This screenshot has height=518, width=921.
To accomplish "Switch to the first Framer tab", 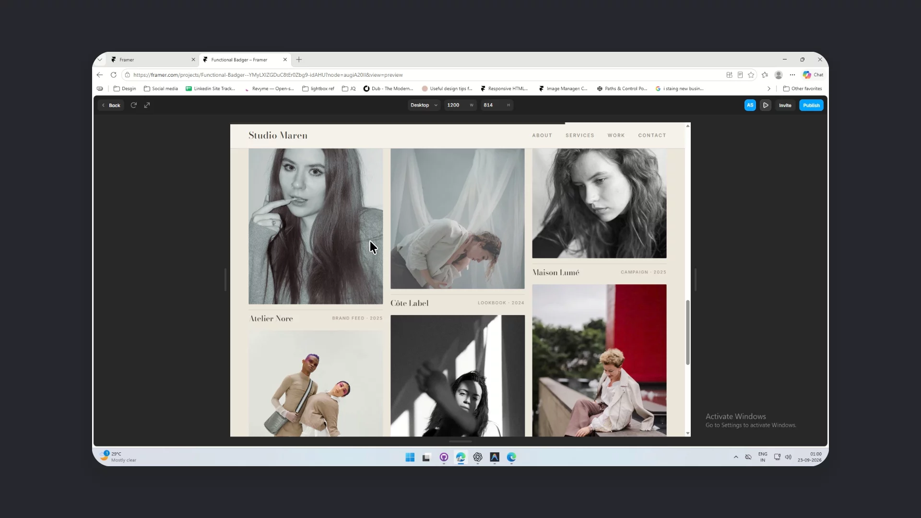I will pos(152,59).
